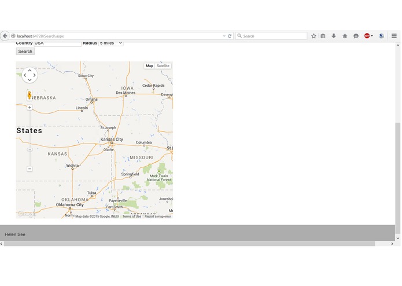Click Kansas City label on map
The height and width of the screenshot is (286, 402).
pos(112,140)
